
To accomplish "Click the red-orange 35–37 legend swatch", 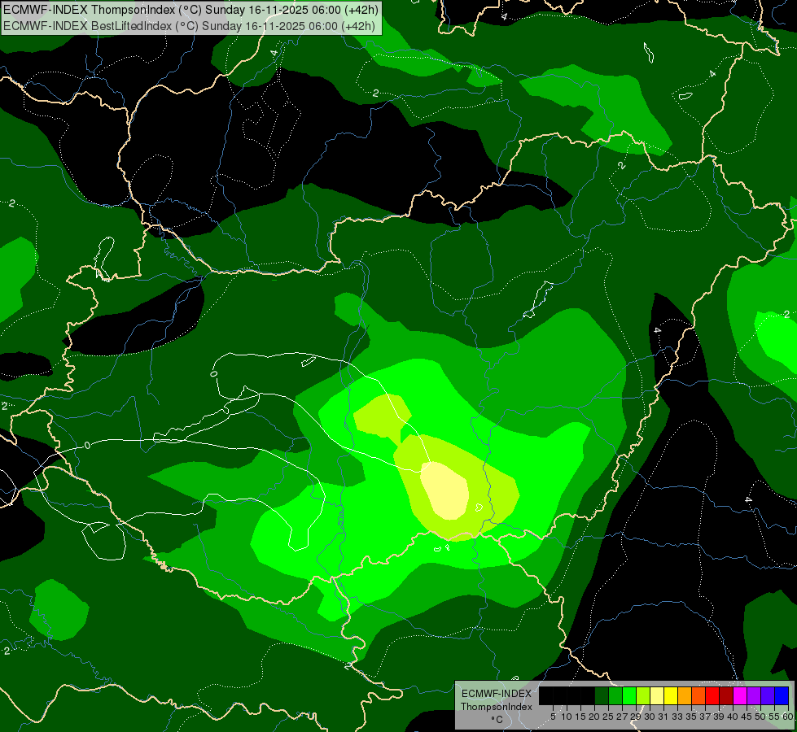I will coord(698,695).
